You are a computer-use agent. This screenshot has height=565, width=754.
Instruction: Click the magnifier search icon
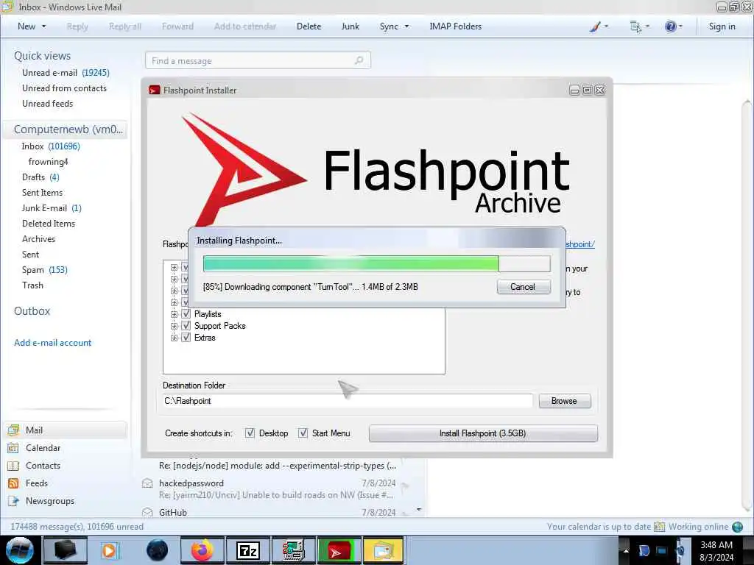[x=359, y=60]
